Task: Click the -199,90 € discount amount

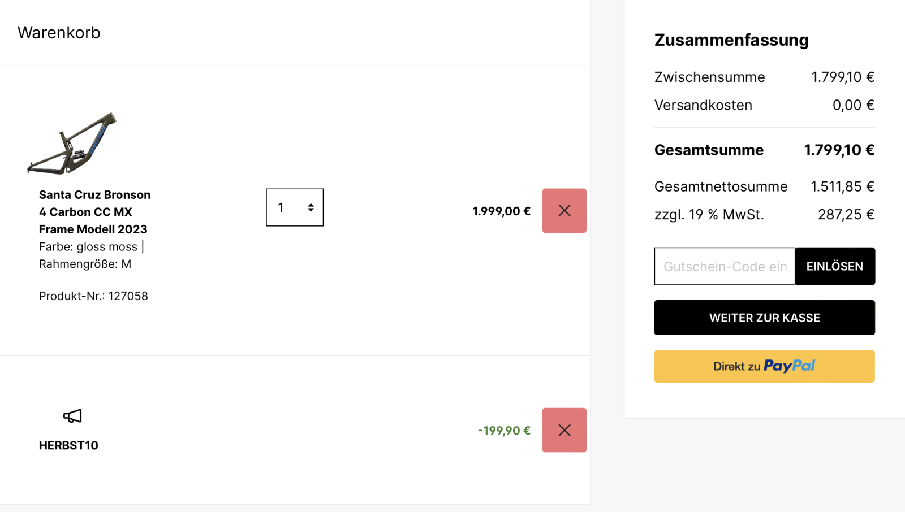Action: (x=504, y=431)
